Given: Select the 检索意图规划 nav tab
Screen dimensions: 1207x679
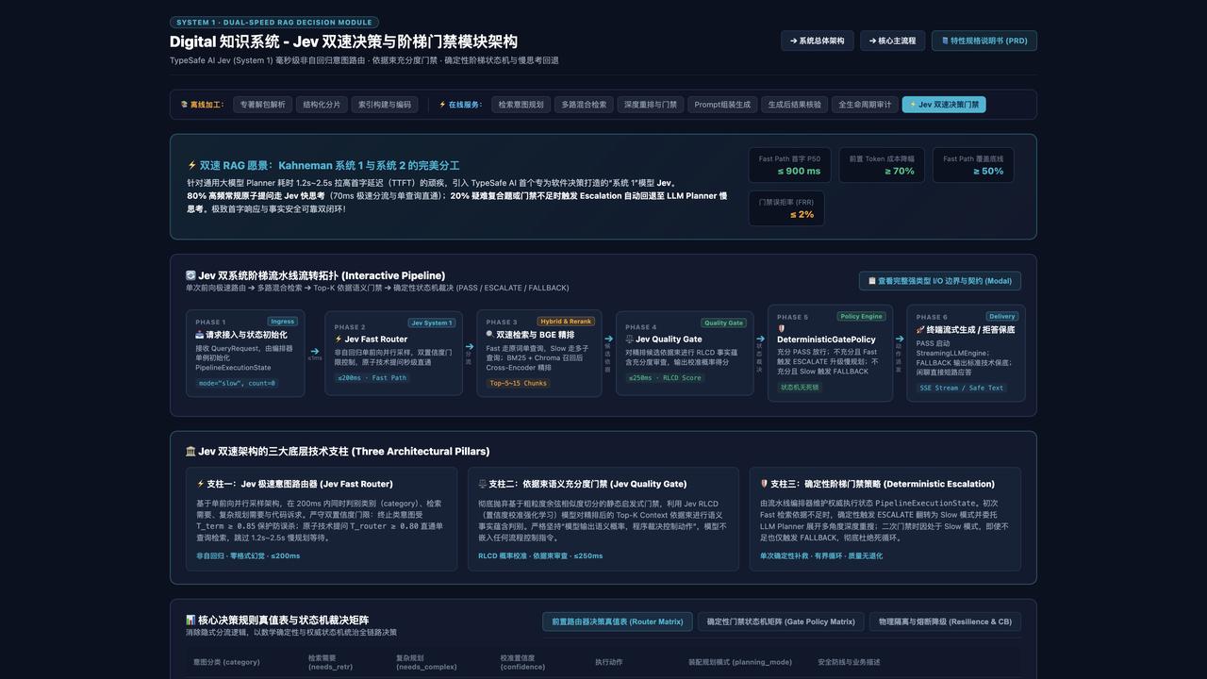Looking at the screenshot, I should [521, 105].
